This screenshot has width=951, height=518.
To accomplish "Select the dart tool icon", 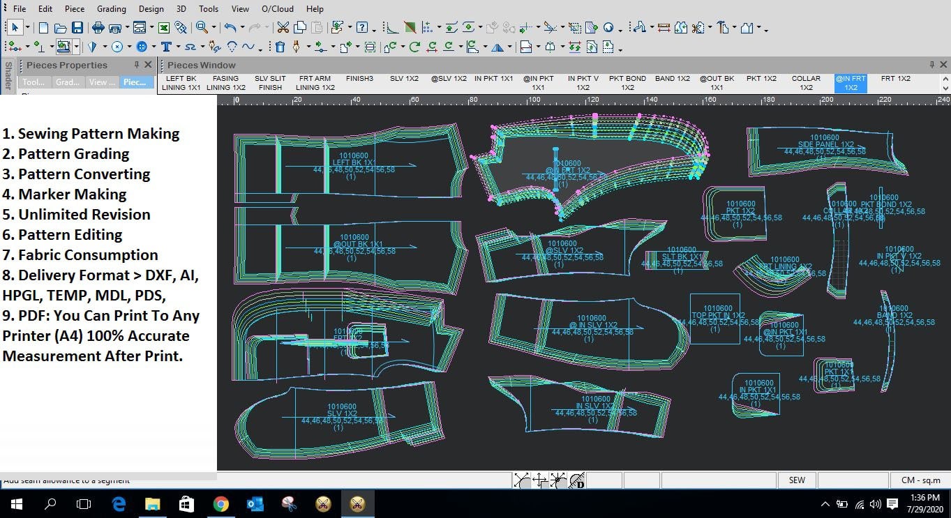I will click(91, 47).
